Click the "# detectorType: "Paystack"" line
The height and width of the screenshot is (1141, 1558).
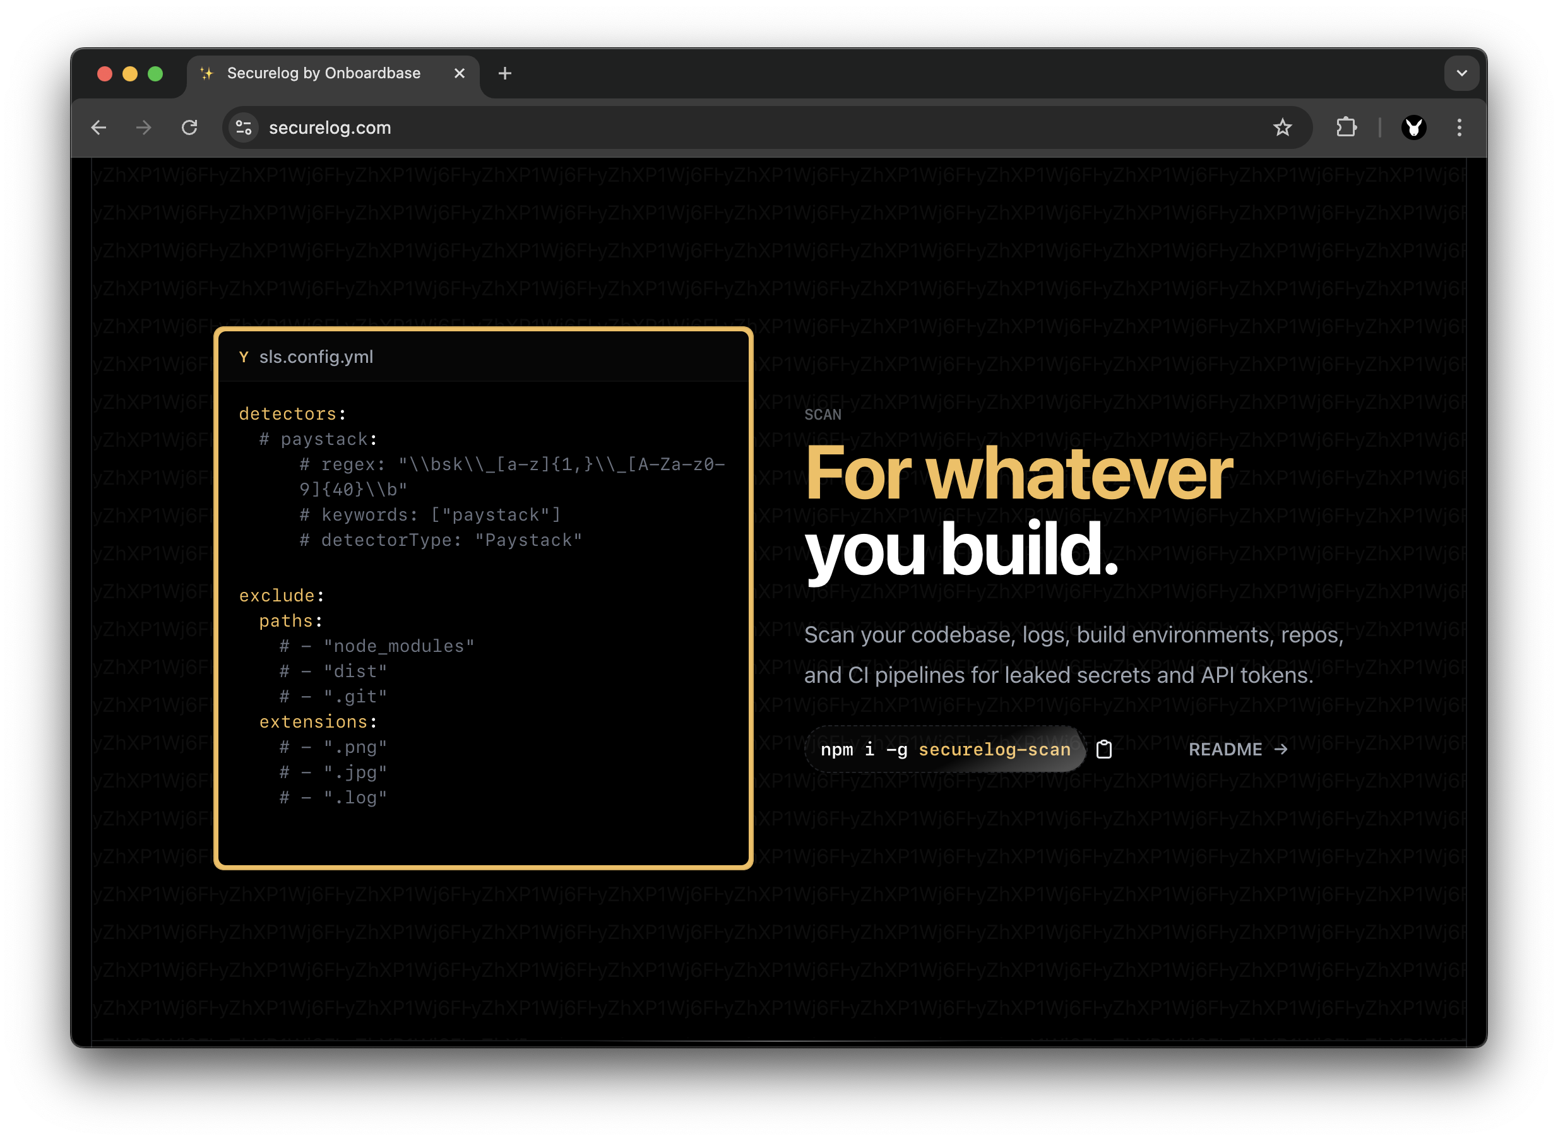coord(441,540)
